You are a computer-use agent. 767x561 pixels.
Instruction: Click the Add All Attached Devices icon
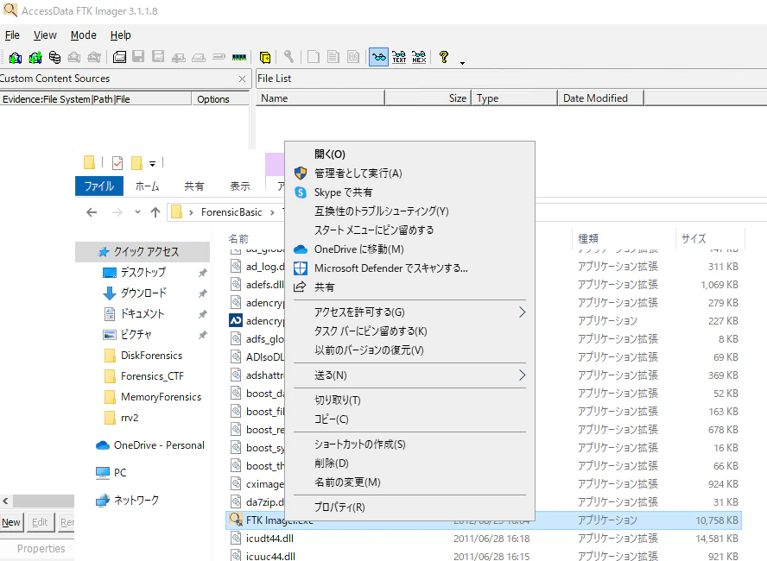pyautogui.click(x=35, y=57)
